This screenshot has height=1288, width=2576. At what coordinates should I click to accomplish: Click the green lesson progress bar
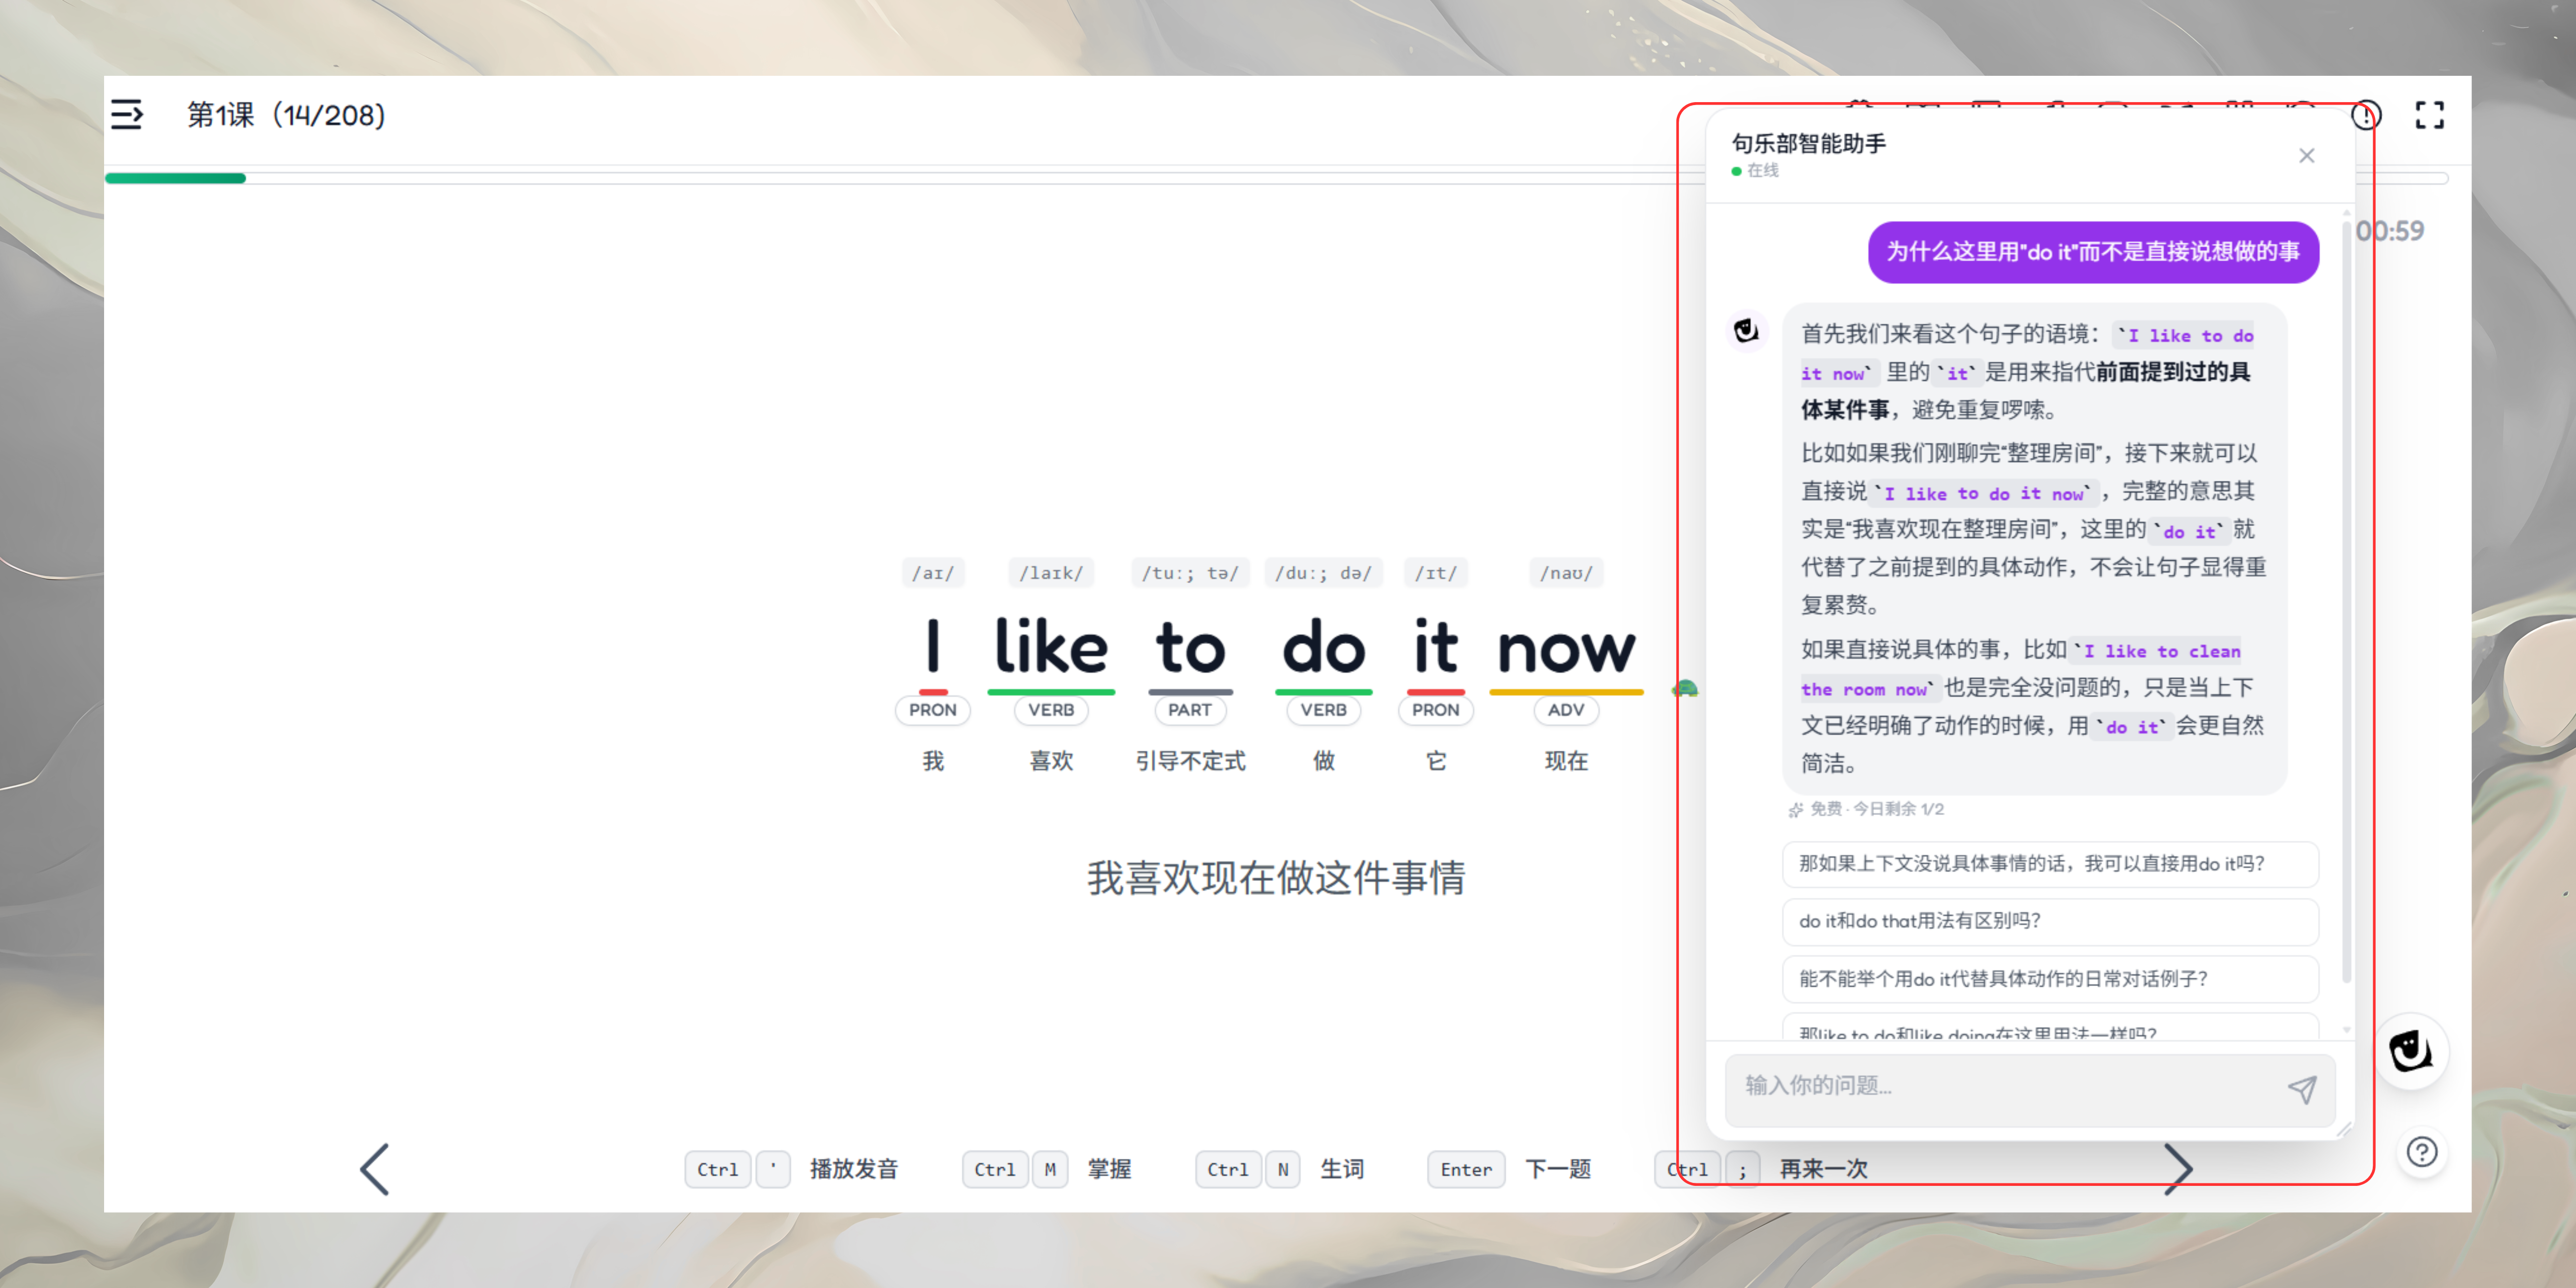176,179
